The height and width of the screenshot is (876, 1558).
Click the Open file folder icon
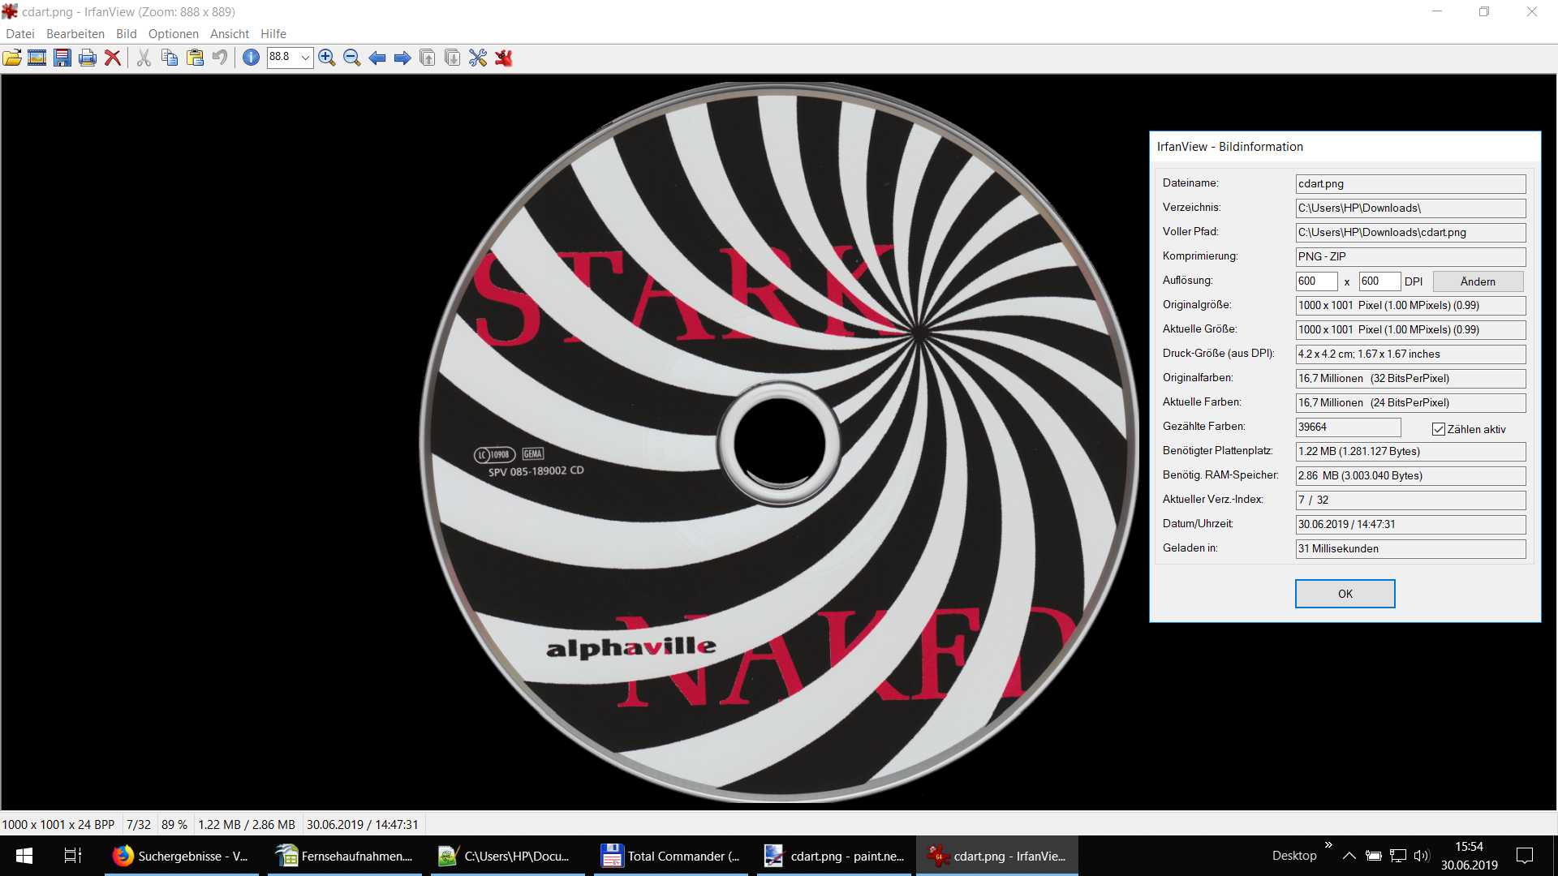tap(12, 58)
